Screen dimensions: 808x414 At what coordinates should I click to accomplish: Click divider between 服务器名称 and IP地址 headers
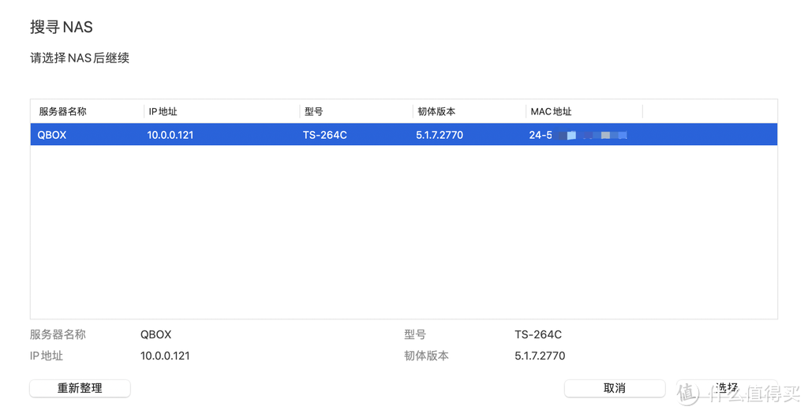click(x=144, y=112)
